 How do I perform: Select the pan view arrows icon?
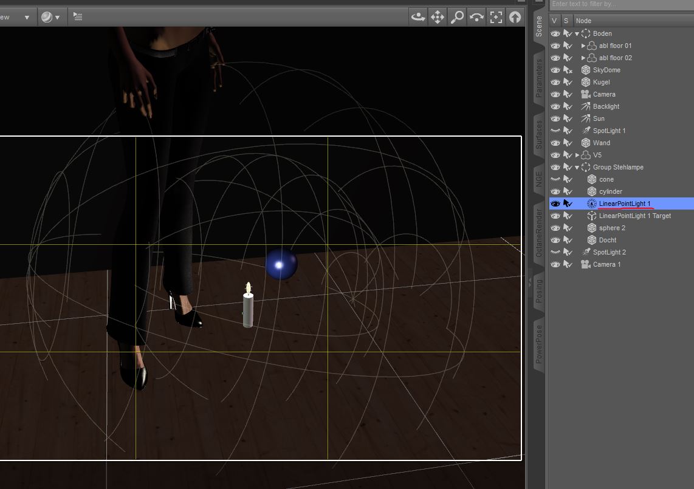tap(438, 17)
